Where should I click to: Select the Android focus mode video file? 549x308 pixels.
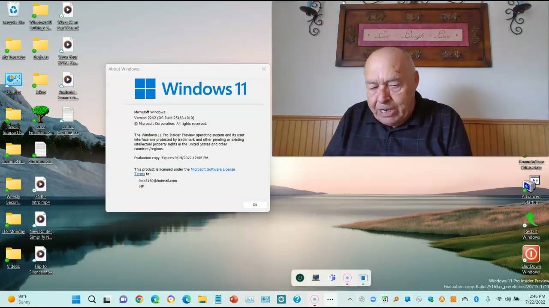(68, 86)
